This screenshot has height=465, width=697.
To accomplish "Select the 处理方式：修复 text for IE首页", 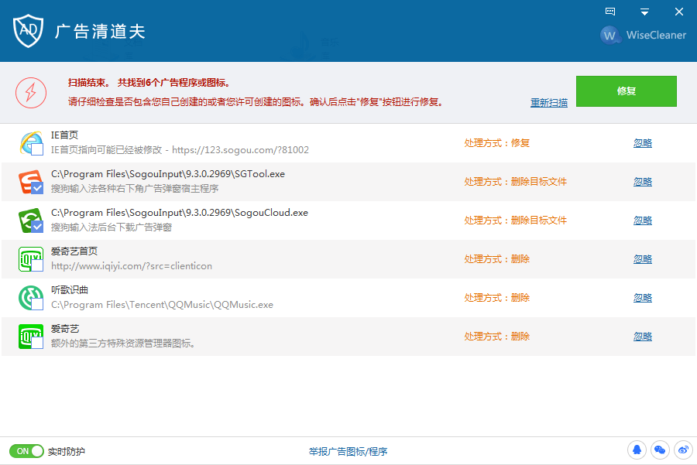I will (x=497, y=143).
